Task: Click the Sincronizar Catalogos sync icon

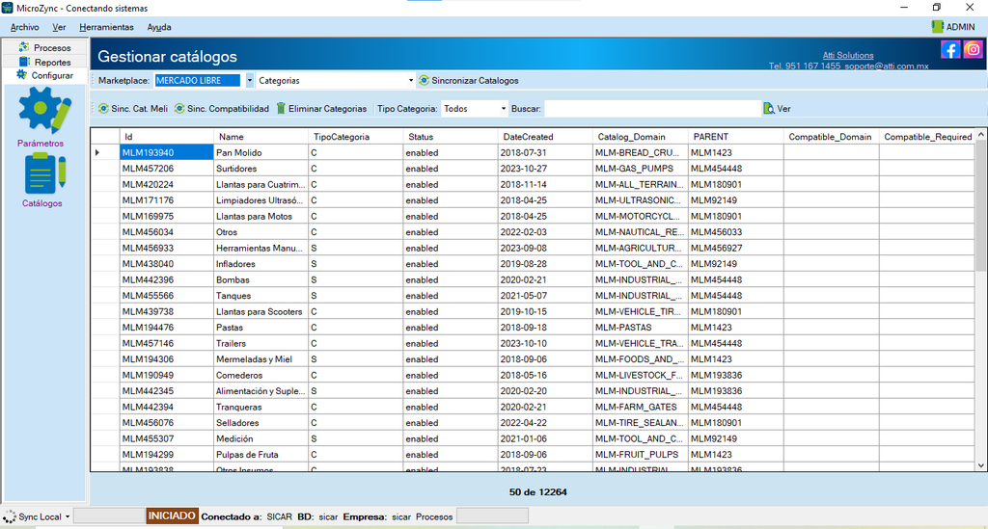Action: coord(425,81)
